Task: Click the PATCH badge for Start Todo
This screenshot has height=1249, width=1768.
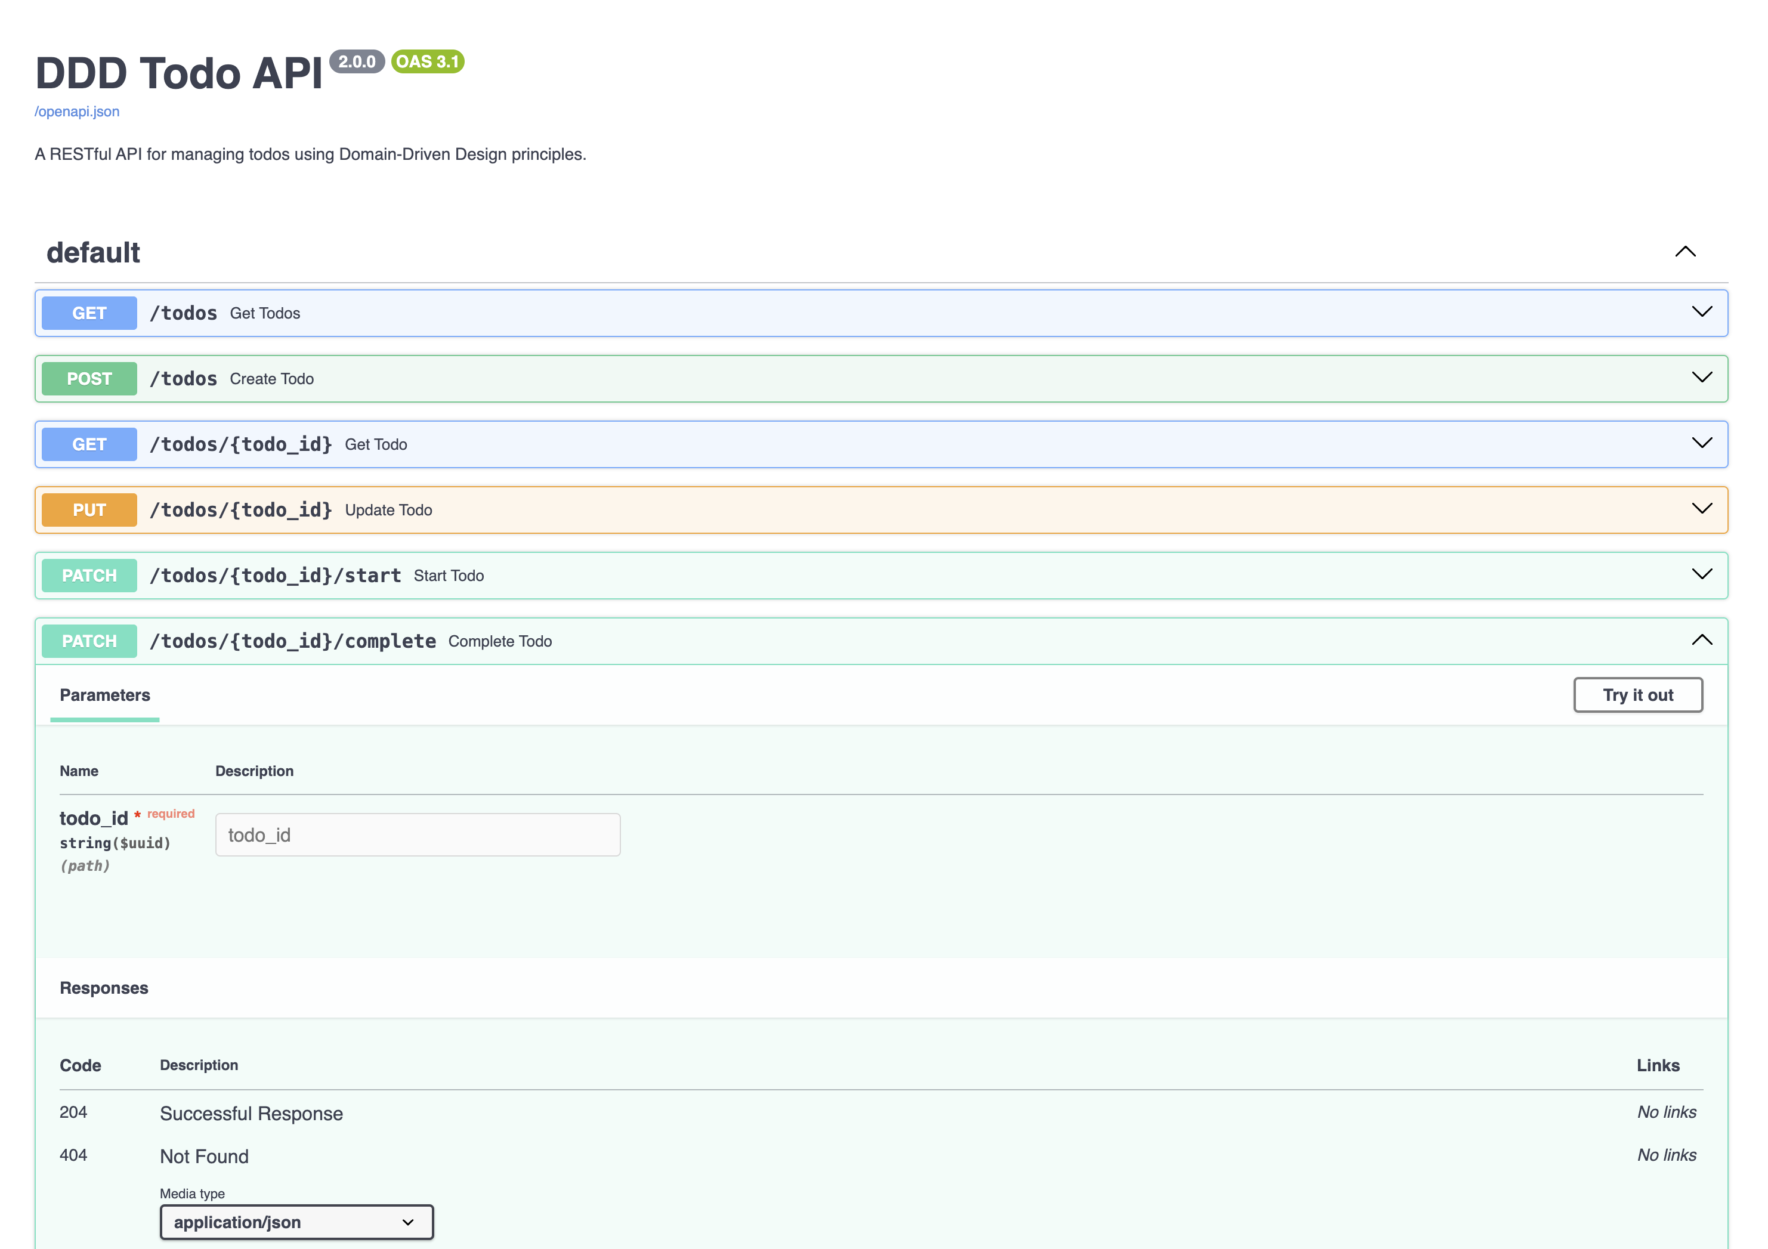Action: coord(89,575)
